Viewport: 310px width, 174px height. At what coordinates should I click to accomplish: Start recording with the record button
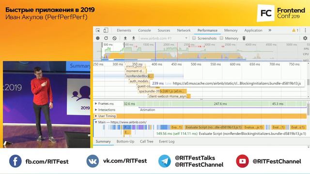[x=98, y=38]
